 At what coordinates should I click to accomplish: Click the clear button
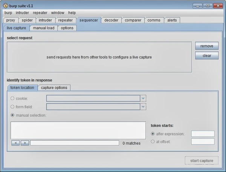pyautogui.click(x=206, y=55)
